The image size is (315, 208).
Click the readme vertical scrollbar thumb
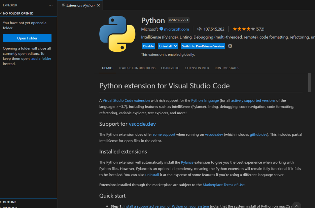[x=309, y=83]
